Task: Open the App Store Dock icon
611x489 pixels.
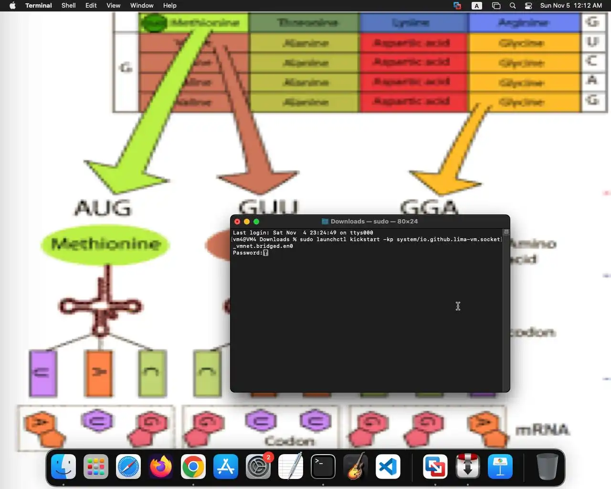Action: [226, 467]
